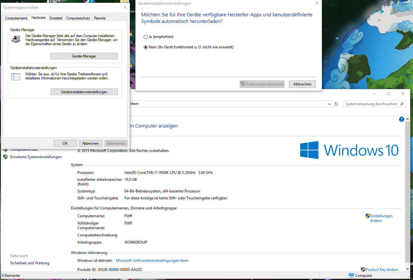Click the Computer icon in status bar
The height and width of the screenshot is (280, 413).
click(x=351, y=276)
